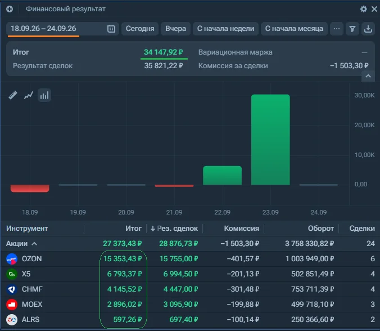Viewport: 380px width, 331px height.
Task: Click the ALRS logo icon
Action: 12,320
